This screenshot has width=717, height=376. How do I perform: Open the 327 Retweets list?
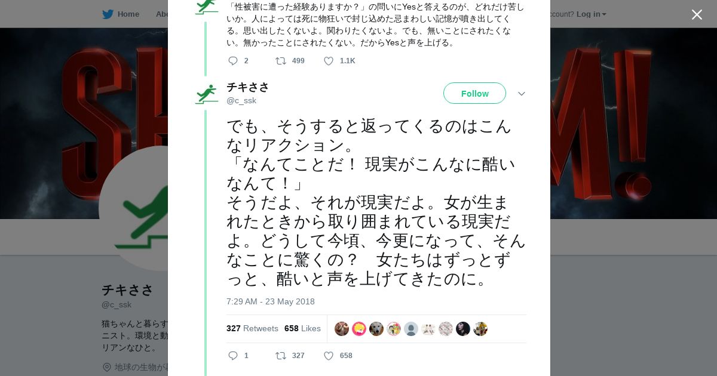pos(252,329)
